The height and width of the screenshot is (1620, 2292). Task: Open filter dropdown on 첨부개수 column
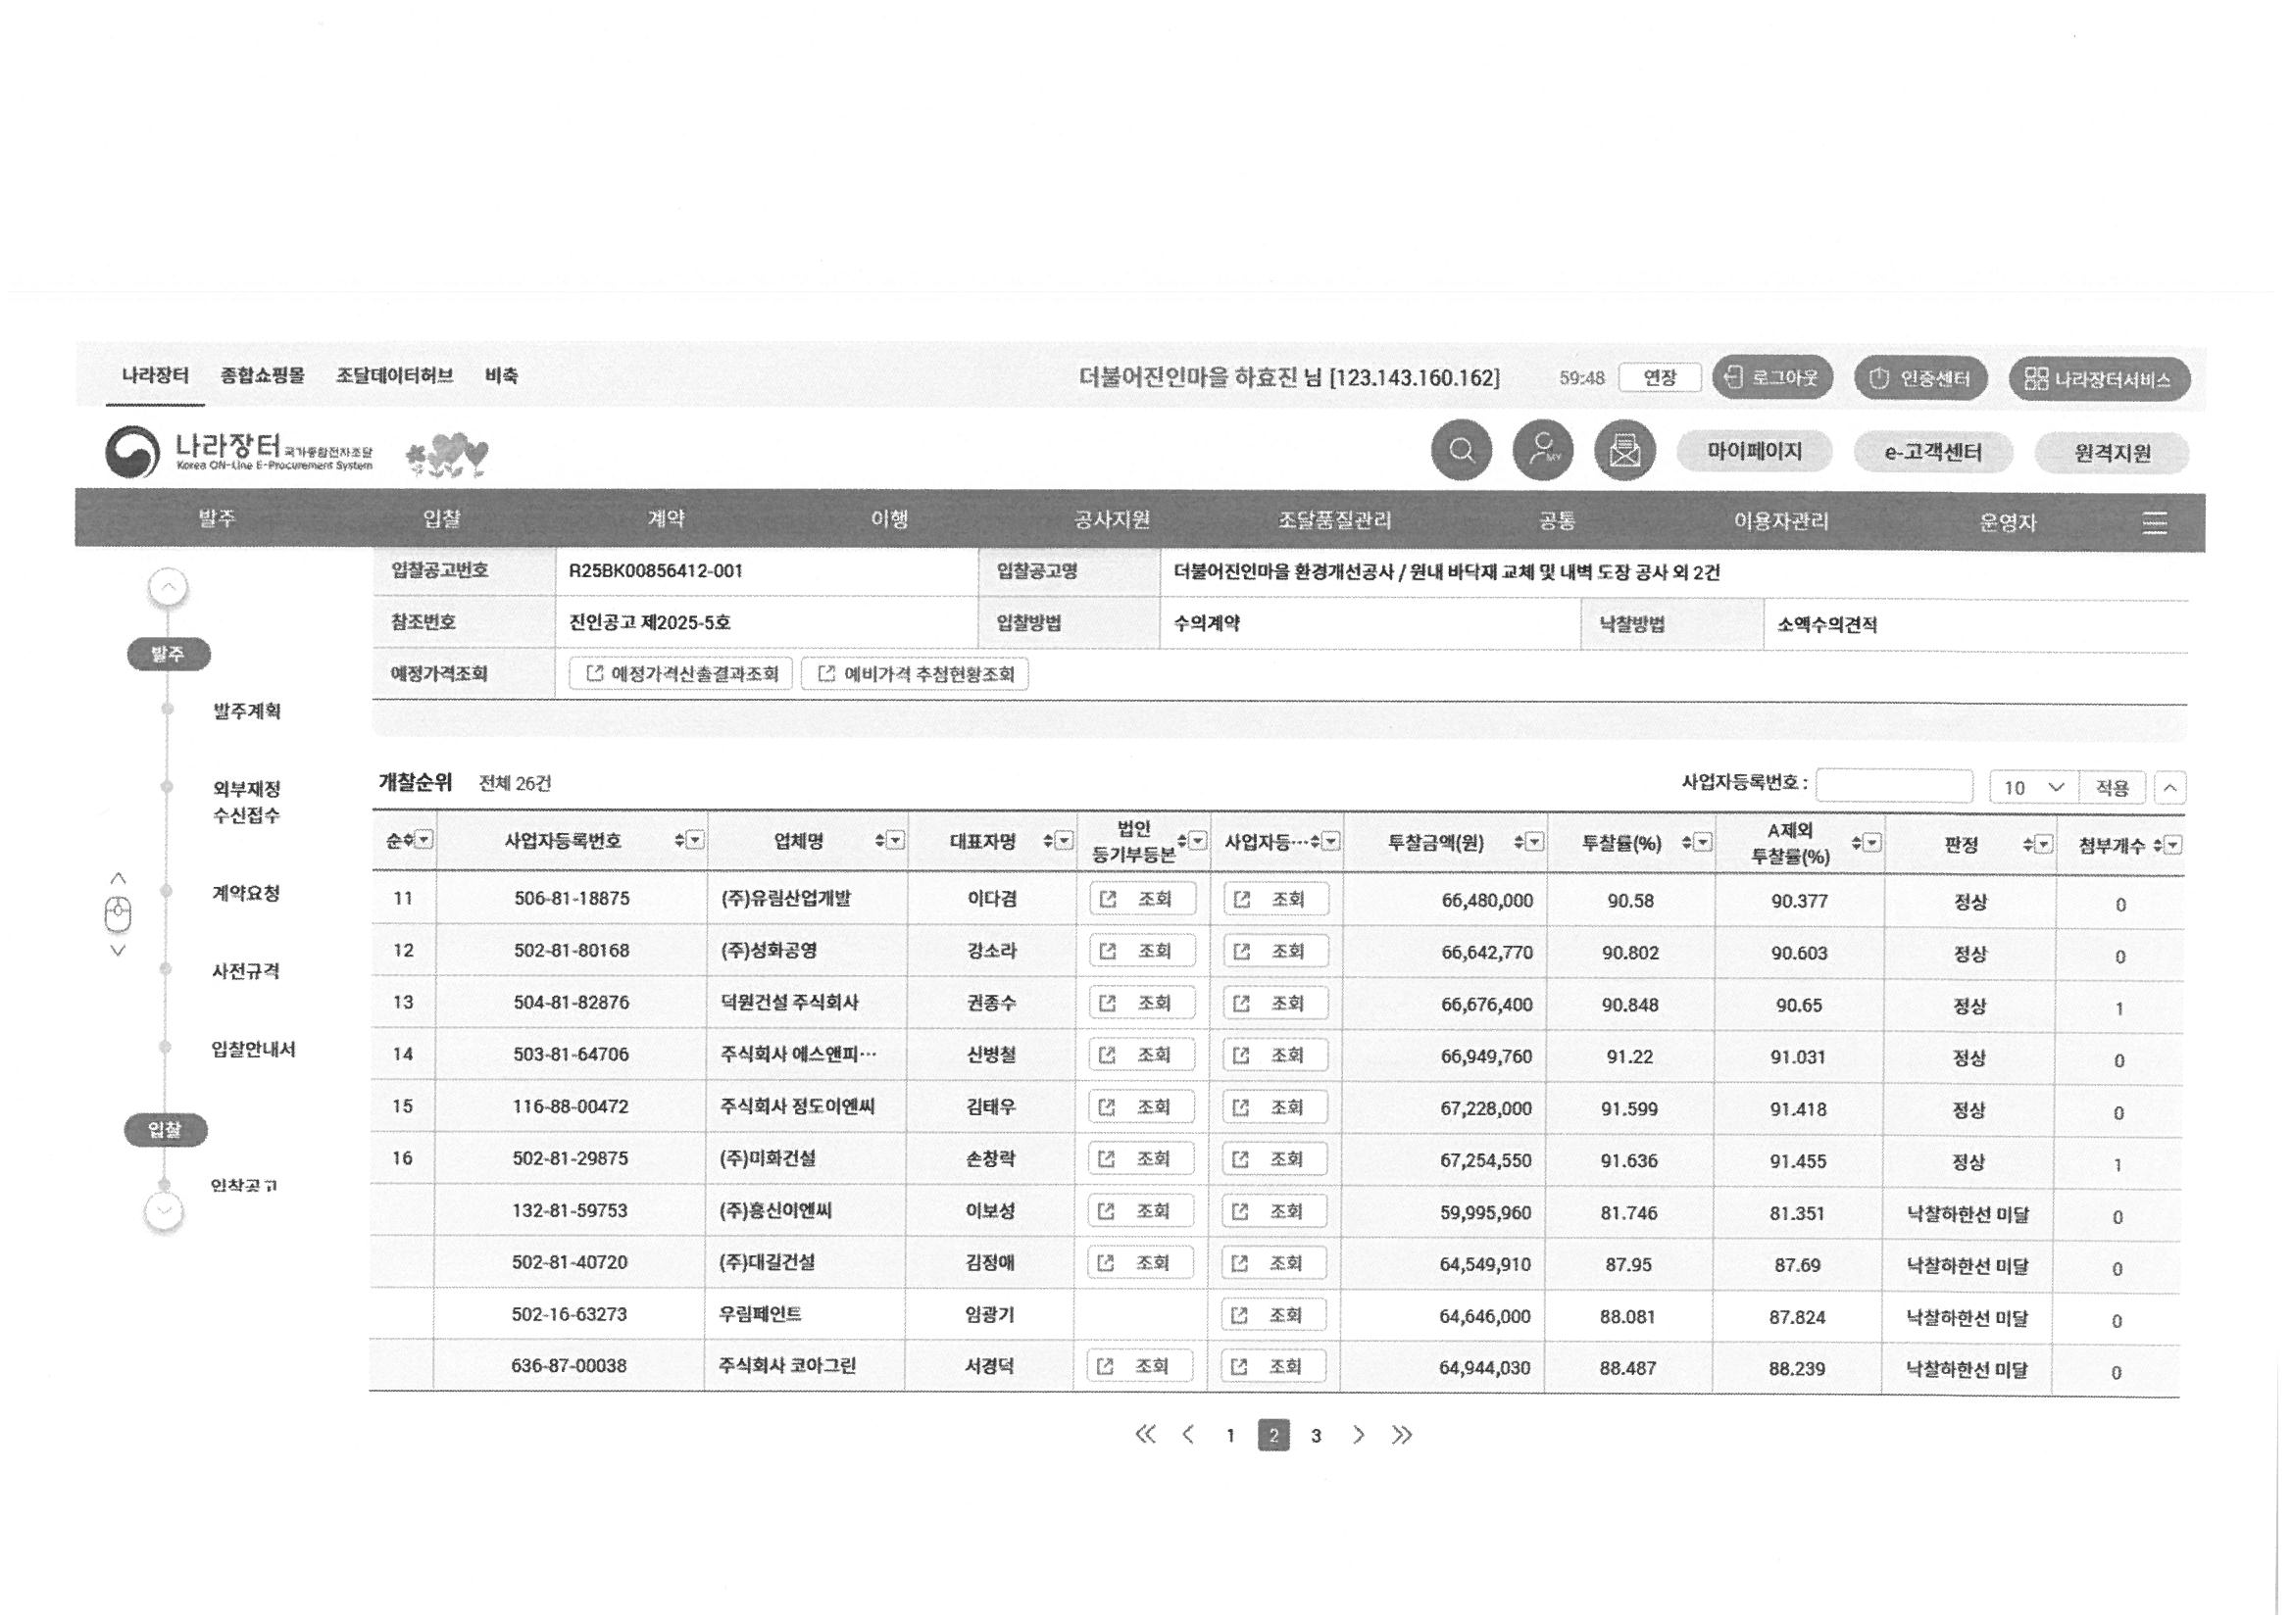click(x=2173, y=846)
